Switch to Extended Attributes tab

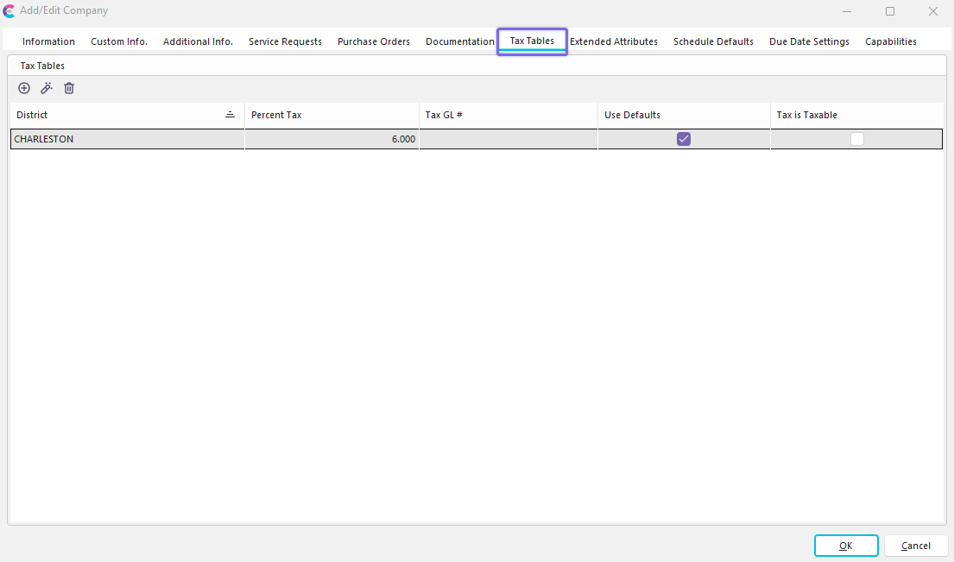[613, 41]
